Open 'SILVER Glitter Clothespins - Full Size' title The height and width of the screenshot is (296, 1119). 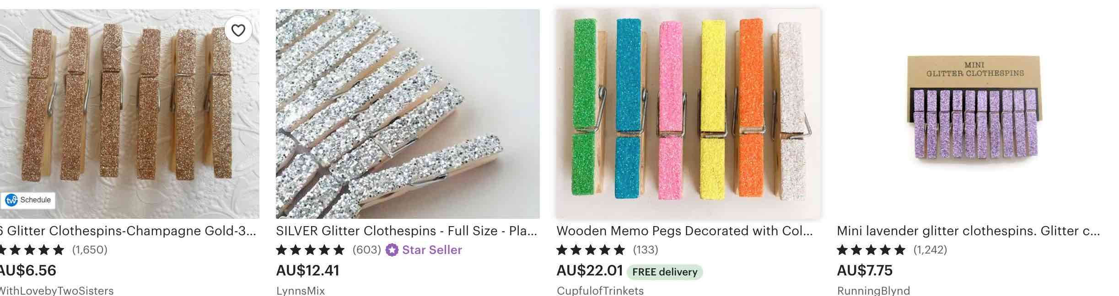click(x=406, y=231)
